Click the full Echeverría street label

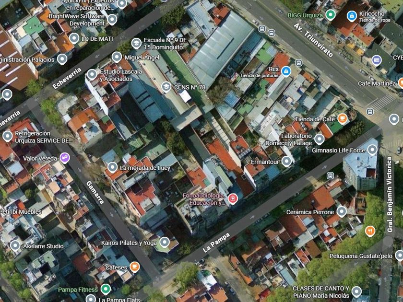67,78
